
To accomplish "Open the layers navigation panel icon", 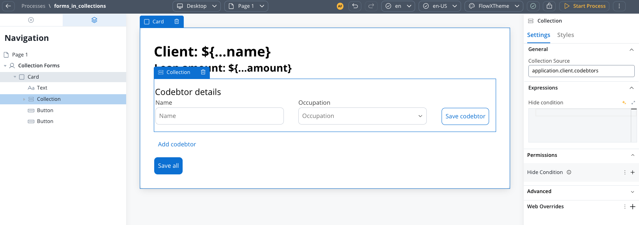I will click(94, 20).
